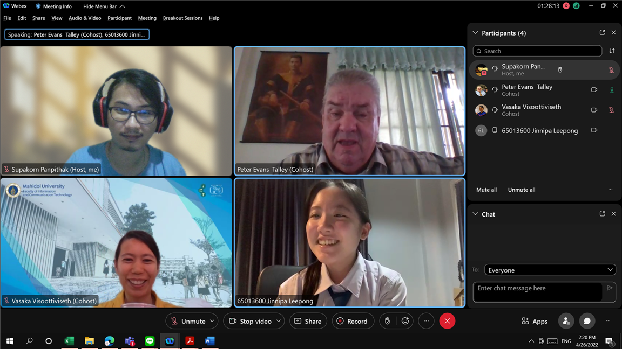
Task: Send the chat message with arrow icon
Action: pos(610,288)
